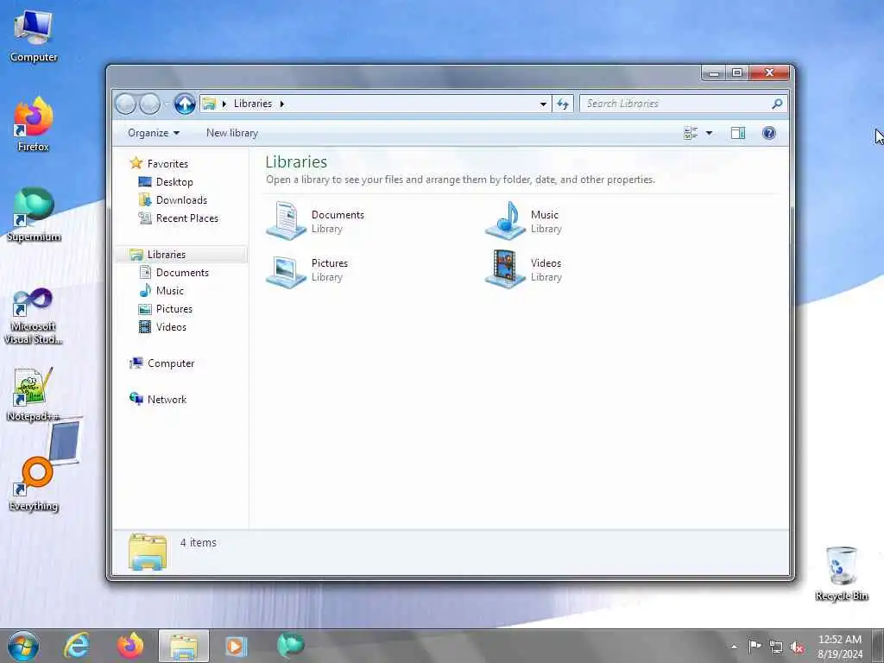Screen dimensions: 884x663
Task: Open the Organize menu
Action: pyautogui.click(x=154, y=133)
